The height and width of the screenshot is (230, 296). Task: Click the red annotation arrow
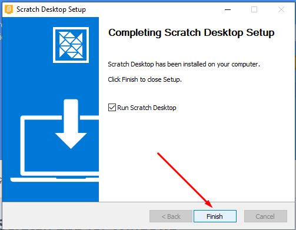pos(185,180)
